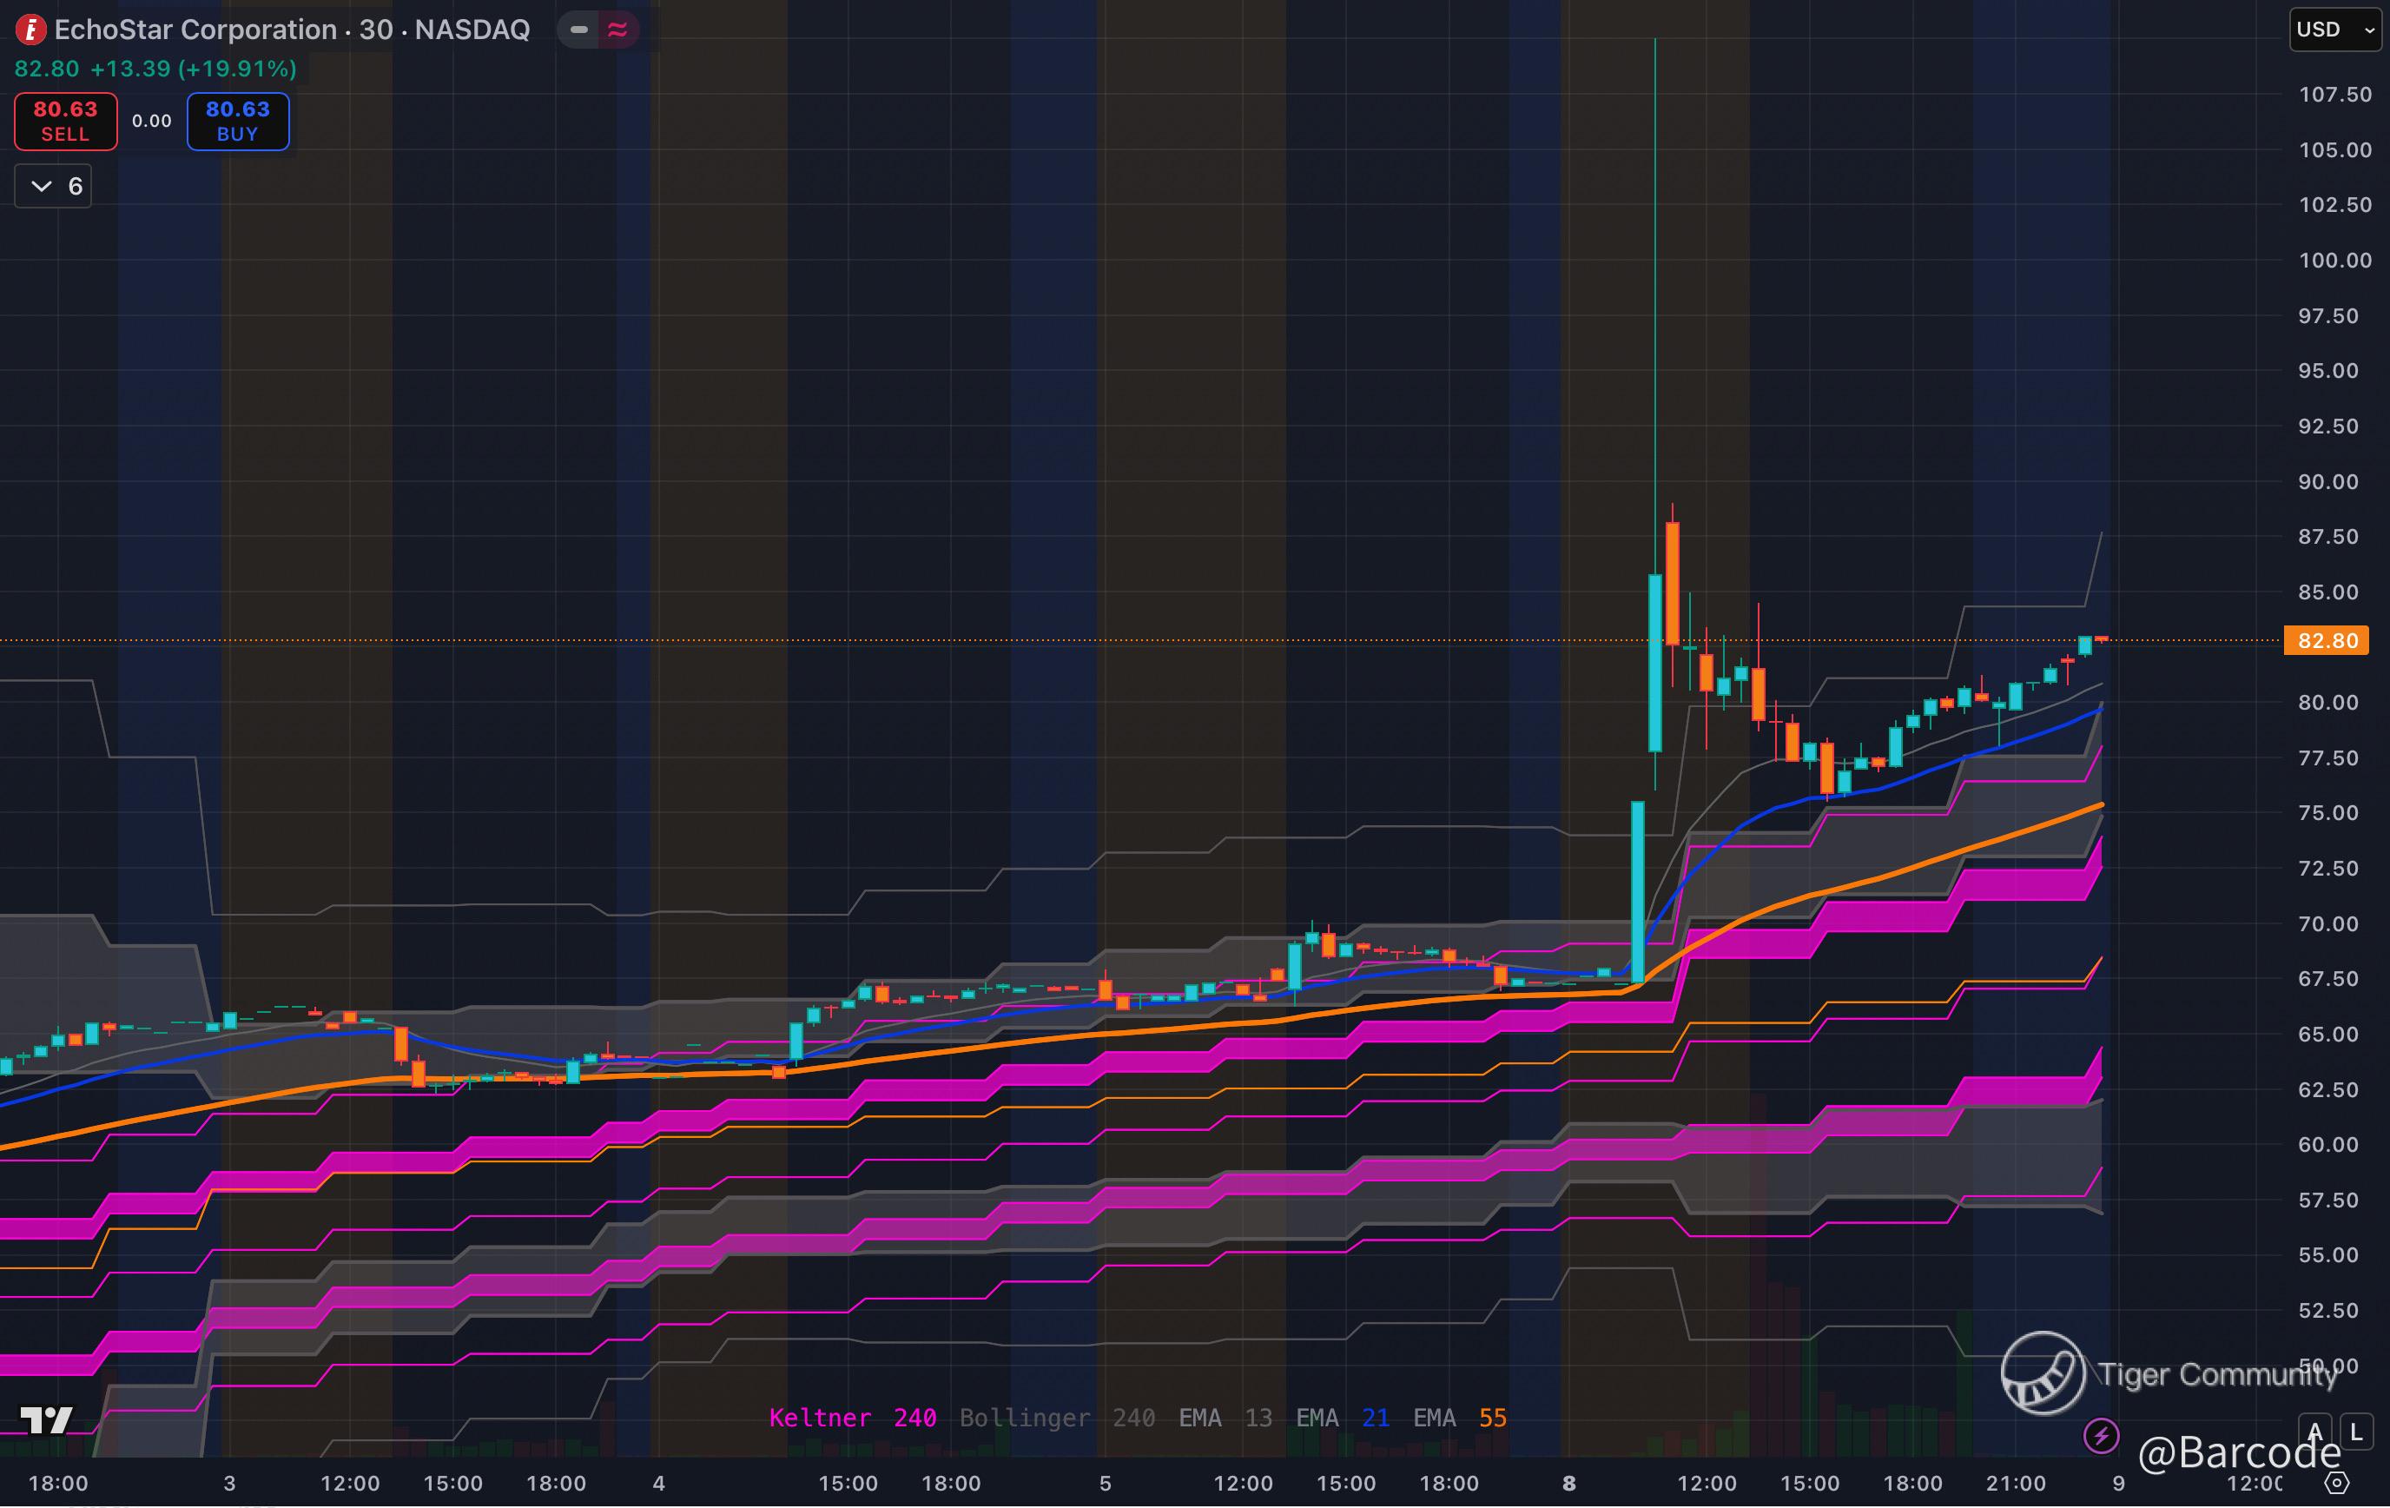Screen dimensions: 2390x1508
Task: Click the Bollinger 240 indicator label
Action: click(x=1056, y=1418)
